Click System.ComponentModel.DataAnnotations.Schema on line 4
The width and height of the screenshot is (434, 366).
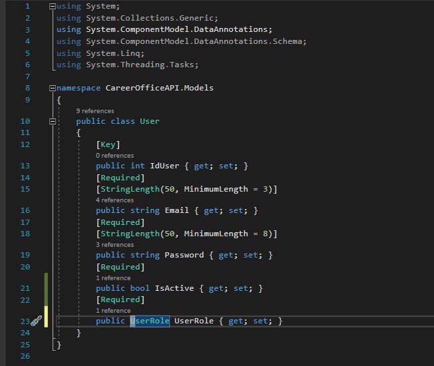(x=194, y=41)
